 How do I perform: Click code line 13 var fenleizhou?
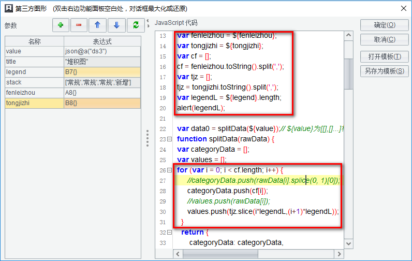[x=227, y=36]
